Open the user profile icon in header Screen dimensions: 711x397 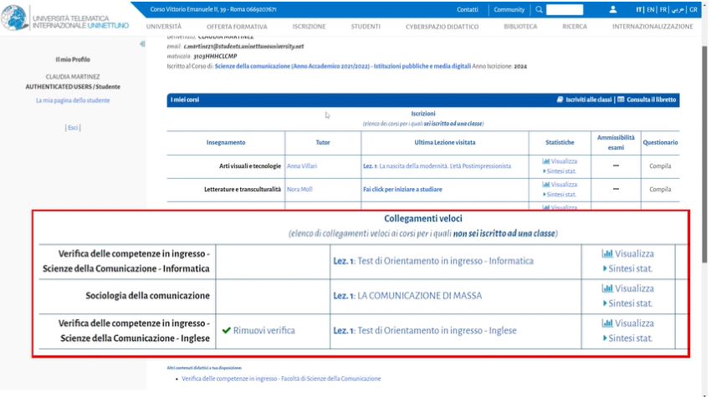pyautogui.click(x=613, y=10)
